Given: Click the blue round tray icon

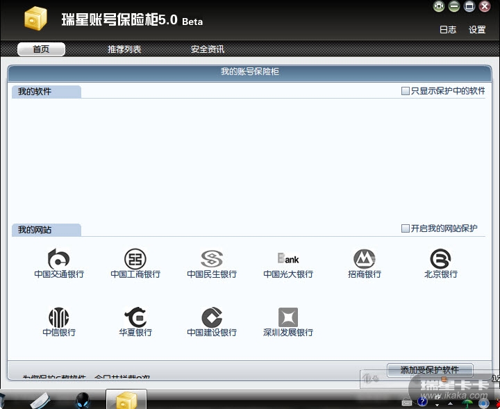Looking at the screenshot, I should pyautogui.click(x=484, y=403).
